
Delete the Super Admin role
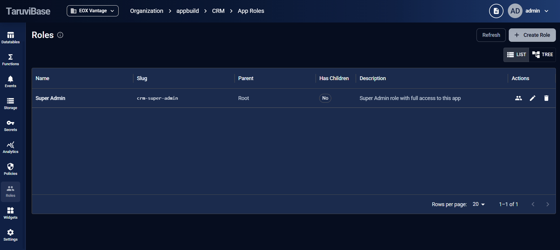[546, 98]
